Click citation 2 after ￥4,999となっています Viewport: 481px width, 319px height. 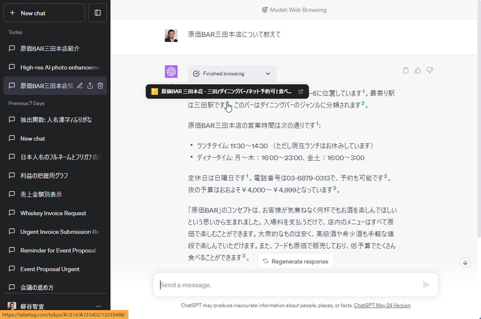tap(335, 188)
